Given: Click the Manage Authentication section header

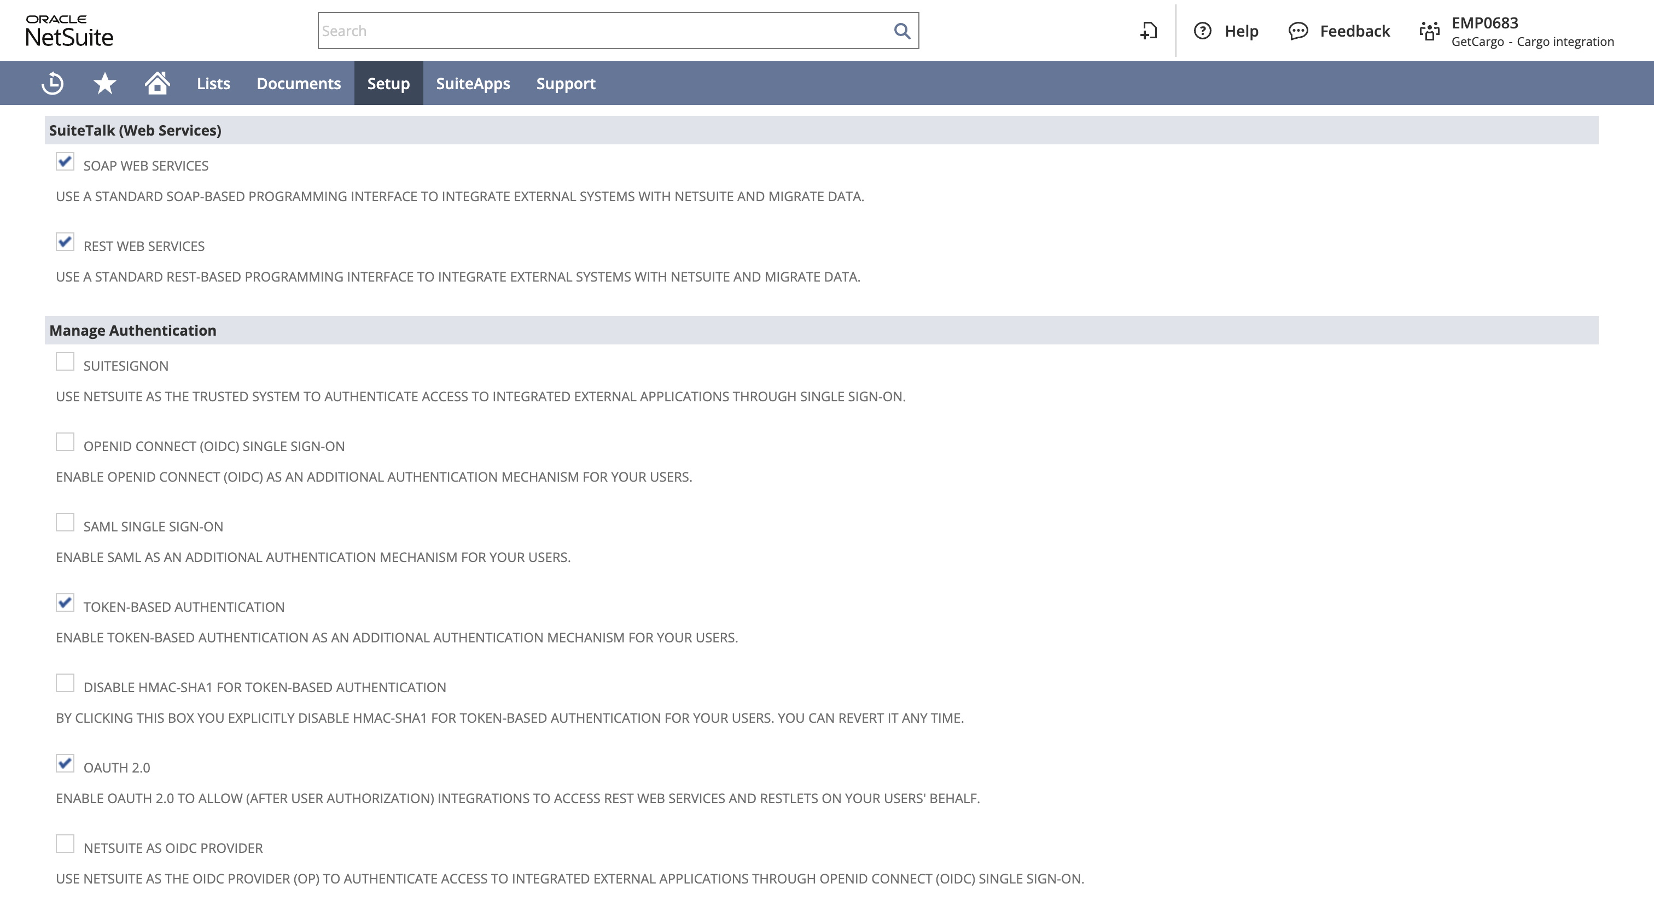Looking at the screenshot, I should (822, 331).
